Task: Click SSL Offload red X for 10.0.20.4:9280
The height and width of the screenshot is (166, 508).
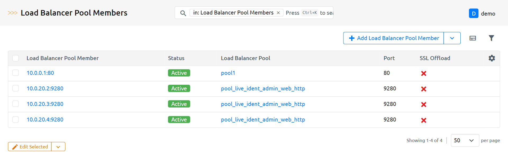Action: 424,120
